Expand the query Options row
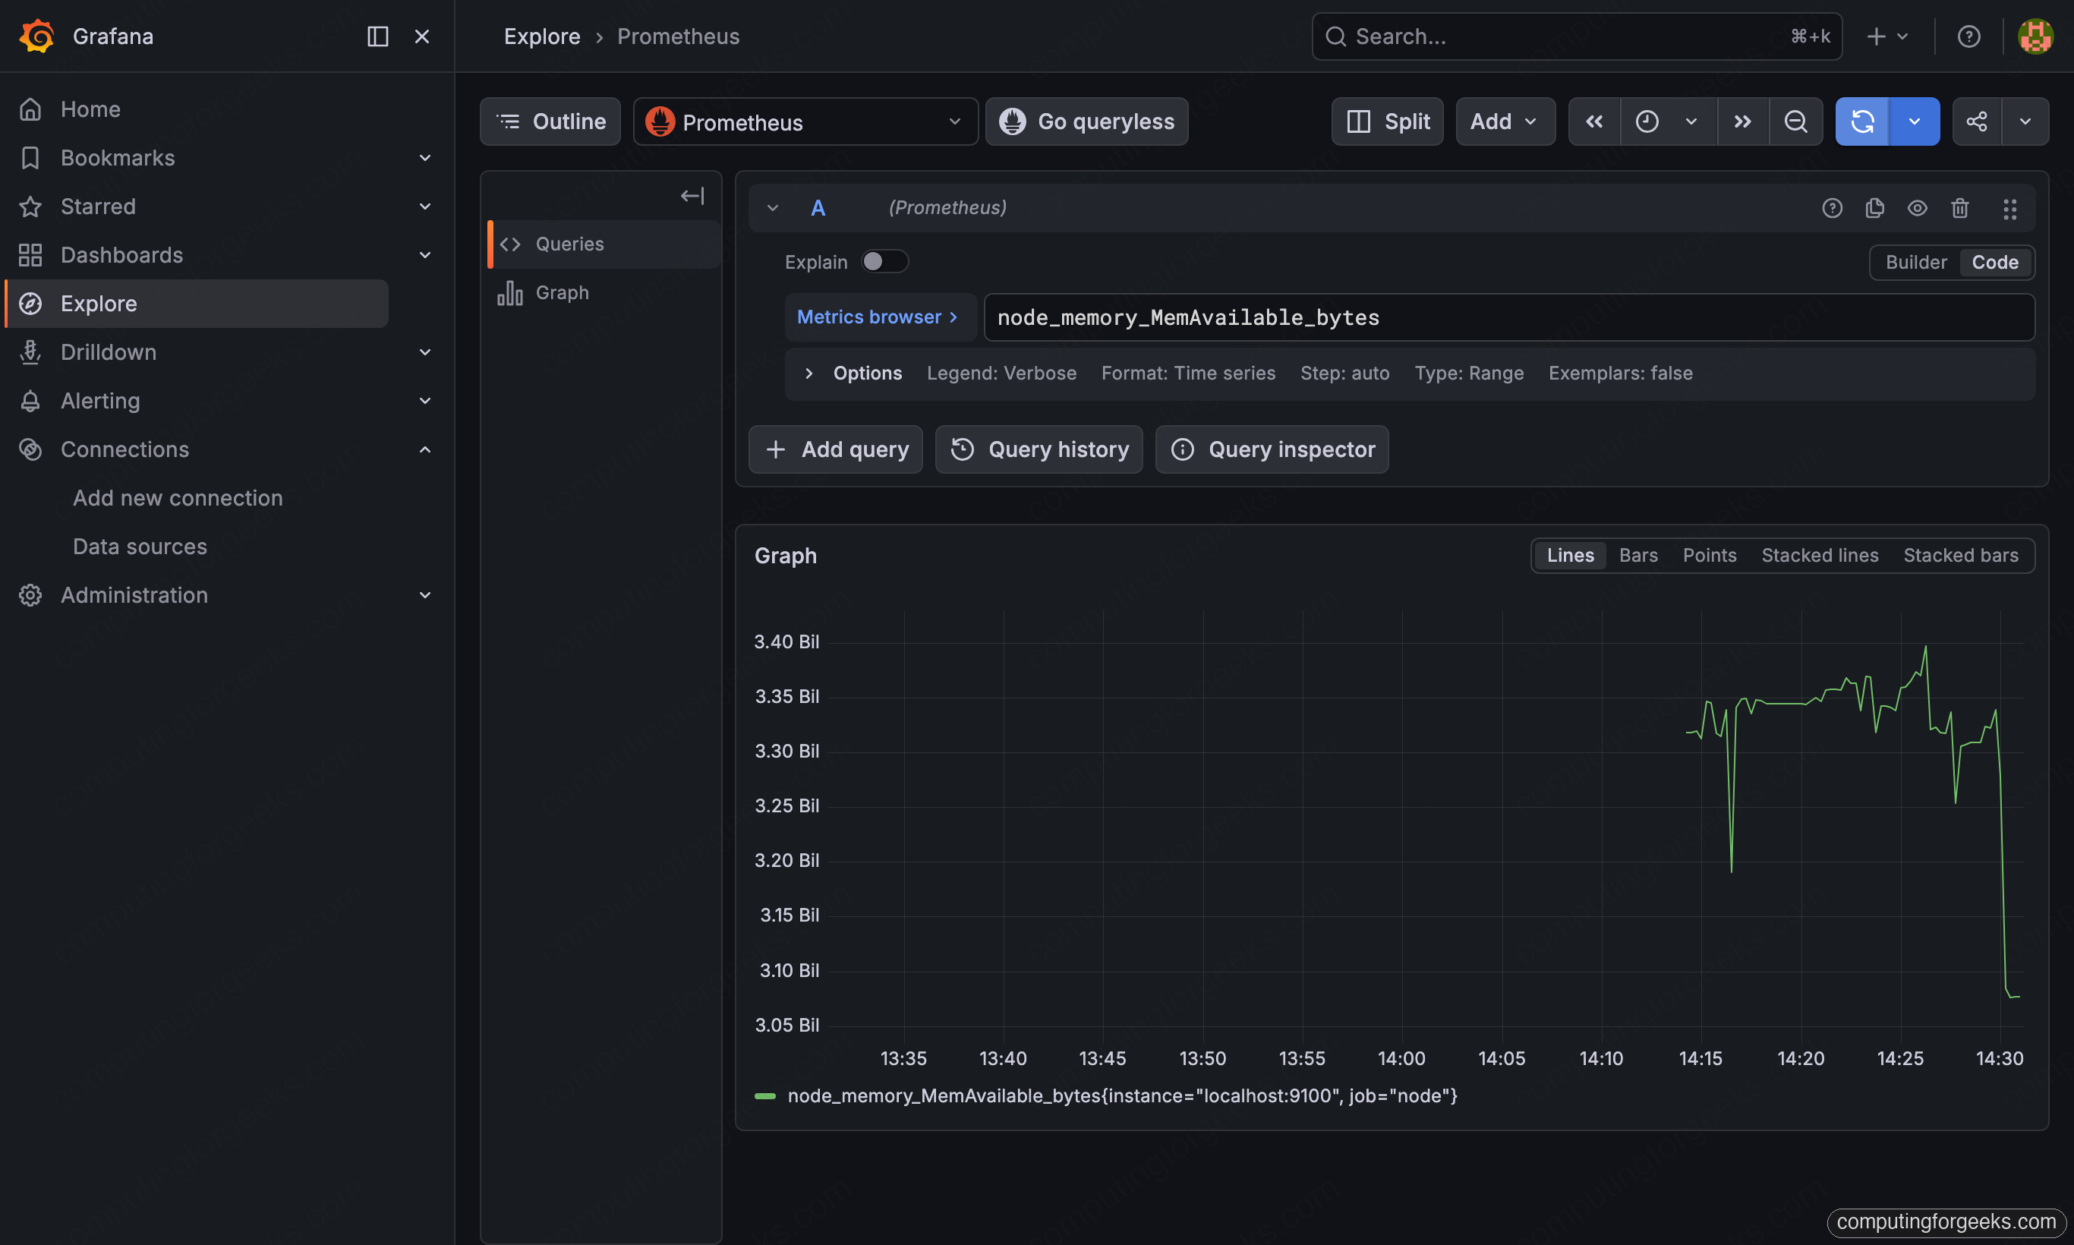Viewport: 2074px width, 1245px height. point(1410,373)
